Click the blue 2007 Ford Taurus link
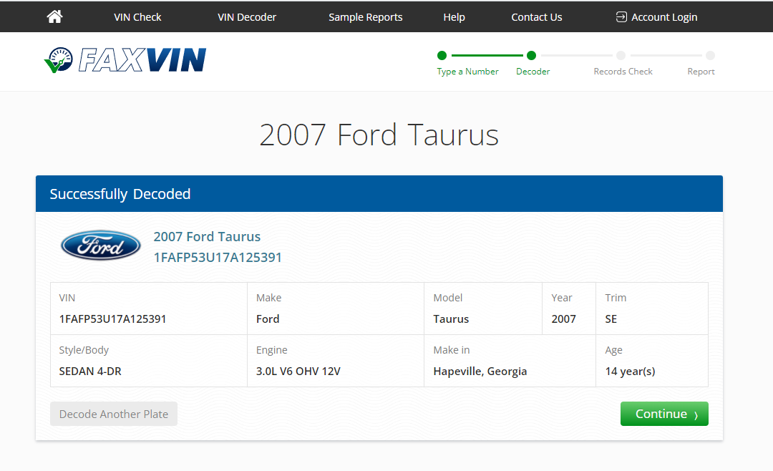The height and width of the screenshot is (471, 773). tap(207, 237)
